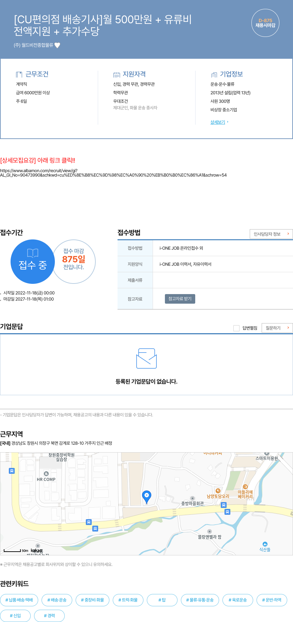Screen dimensions: 293x622
Task: Click '[상세모집요강] 아래 링크 클릭!!' red text
Action: 38,160
